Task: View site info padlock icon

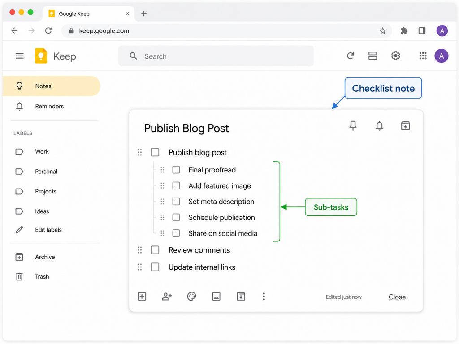Action: [71, 31]
